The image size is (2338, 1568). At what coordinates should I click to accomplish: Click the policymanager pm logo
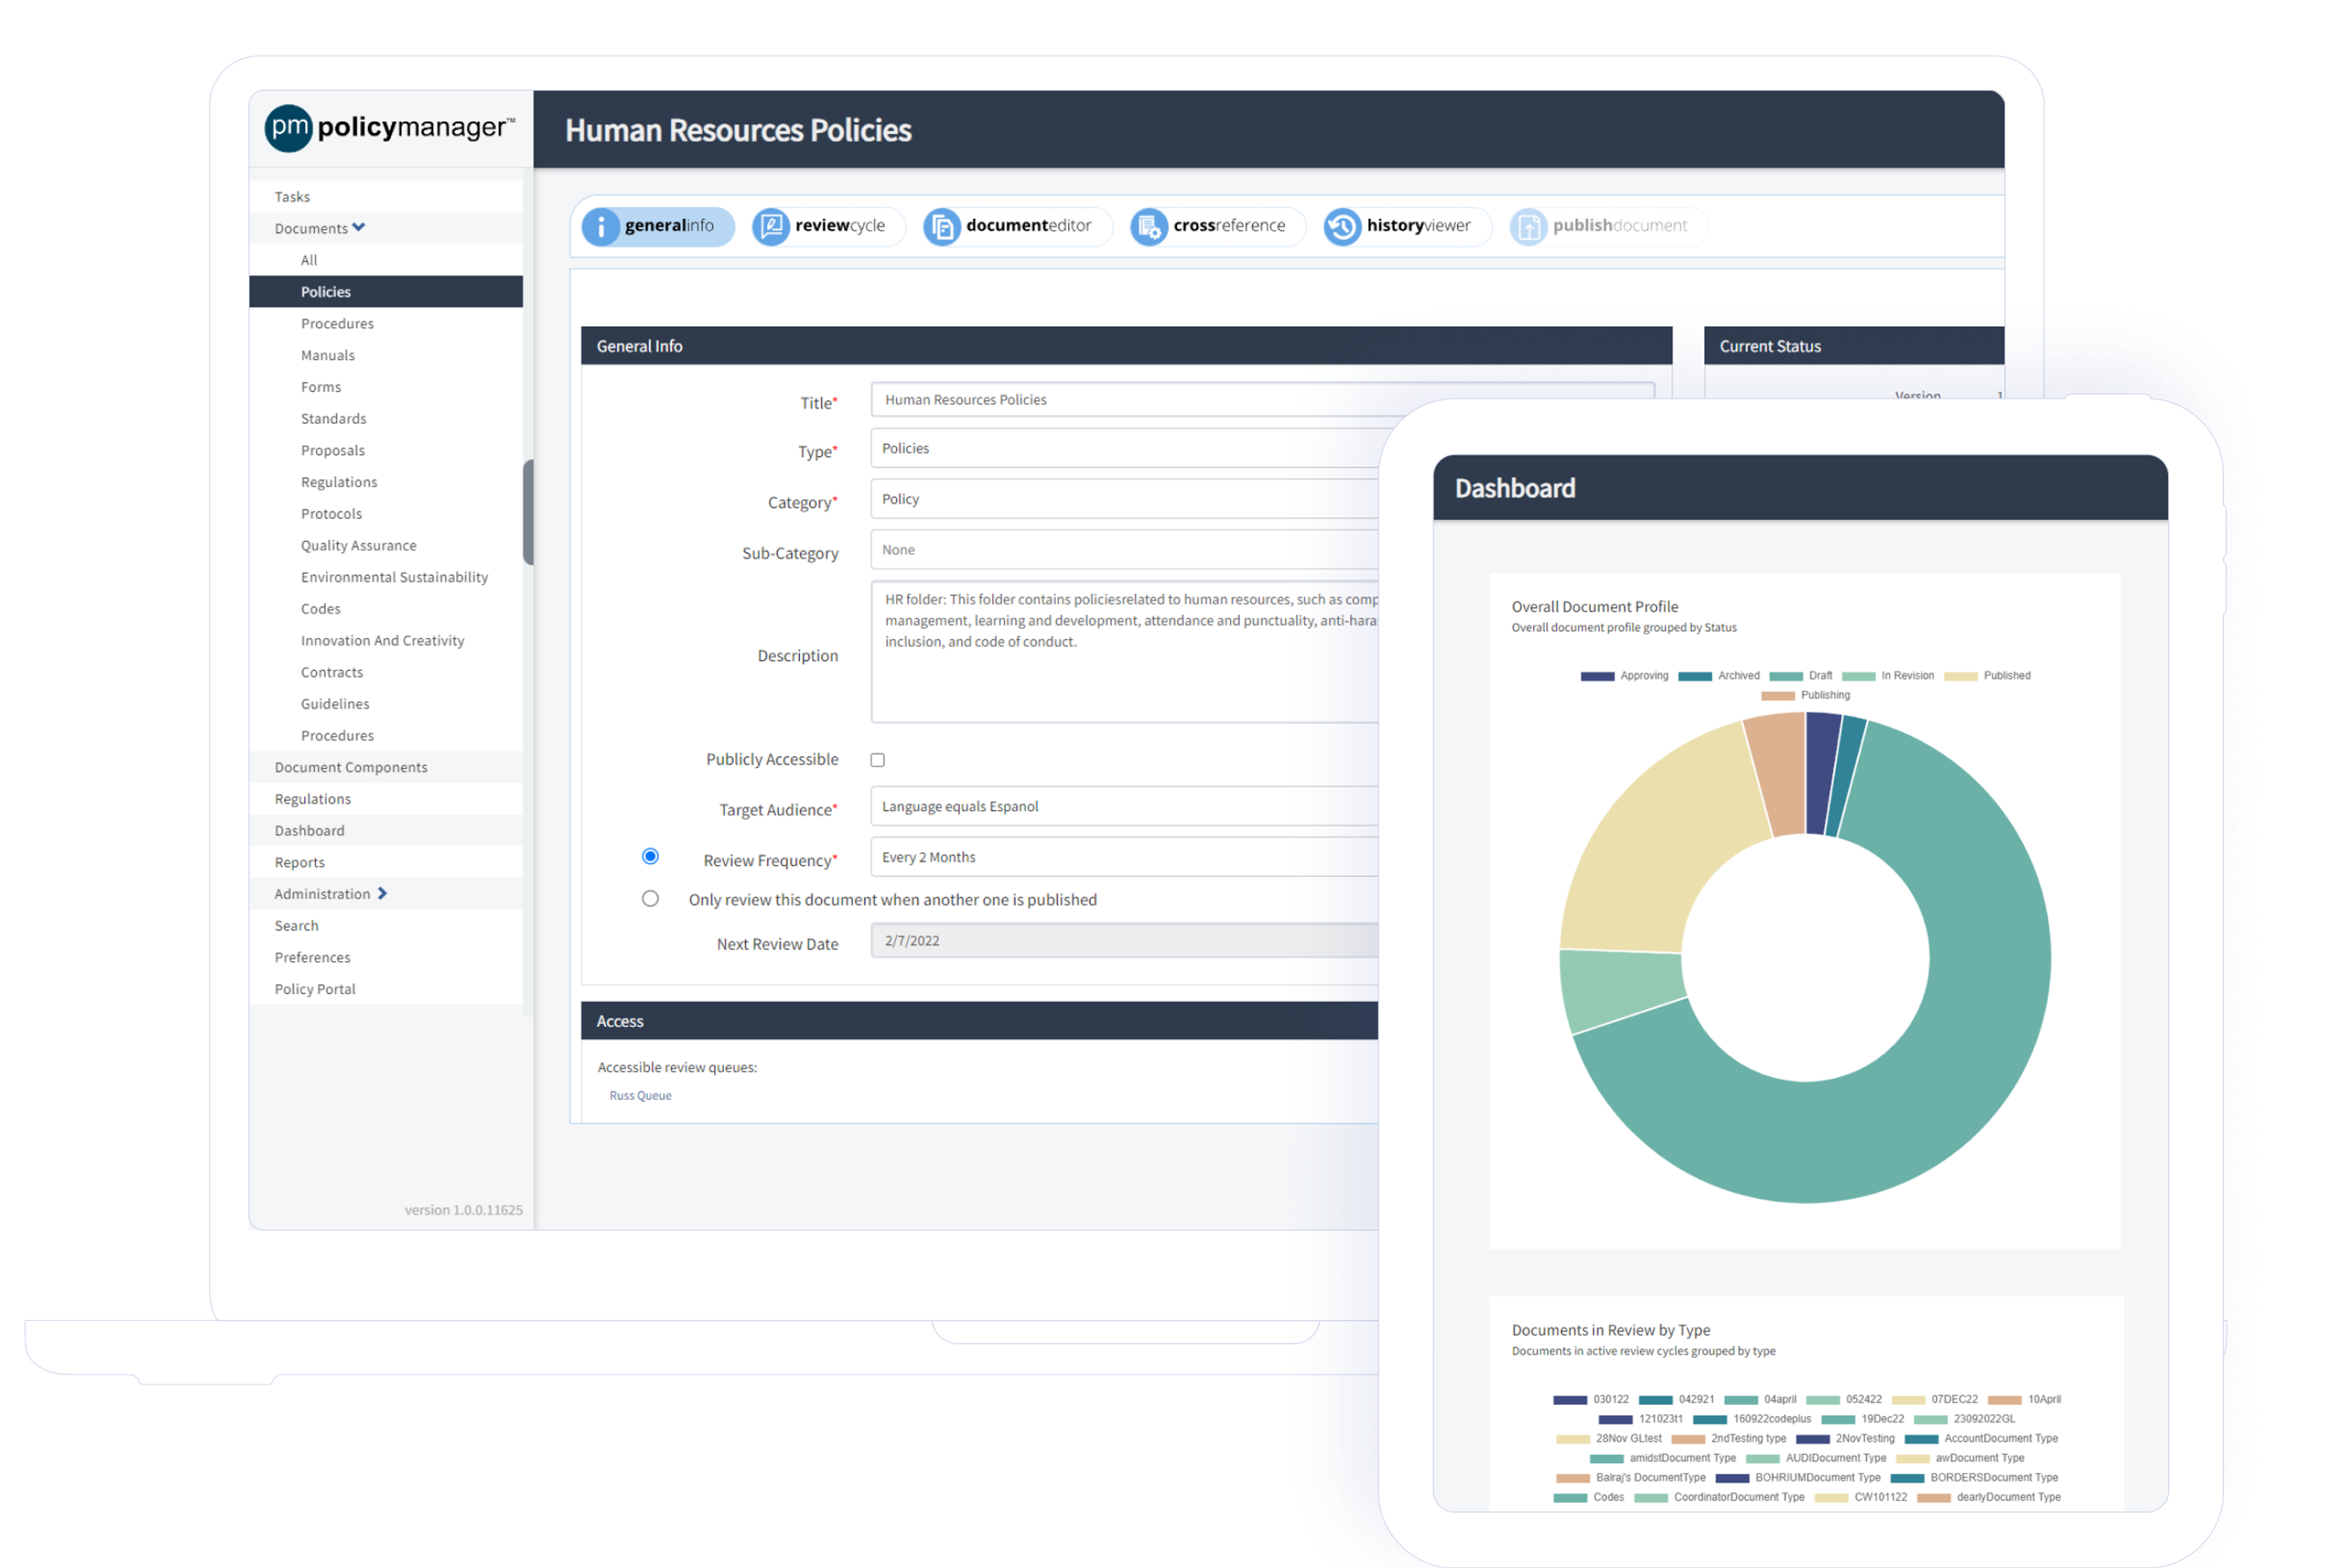(x=289, y=128)
